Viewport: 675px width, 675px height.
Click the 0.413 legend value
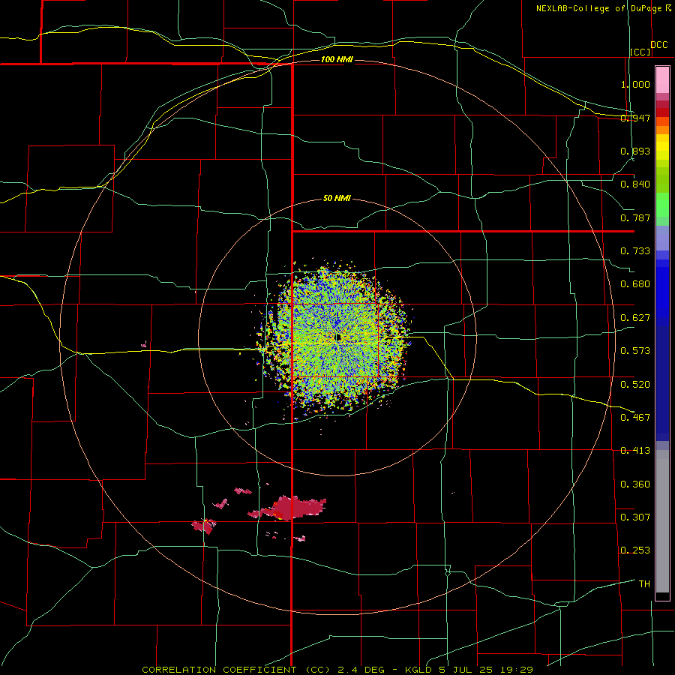point(635,451)
